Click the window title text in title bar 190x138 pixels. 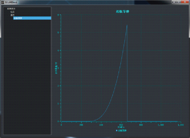tap(11, 2)
